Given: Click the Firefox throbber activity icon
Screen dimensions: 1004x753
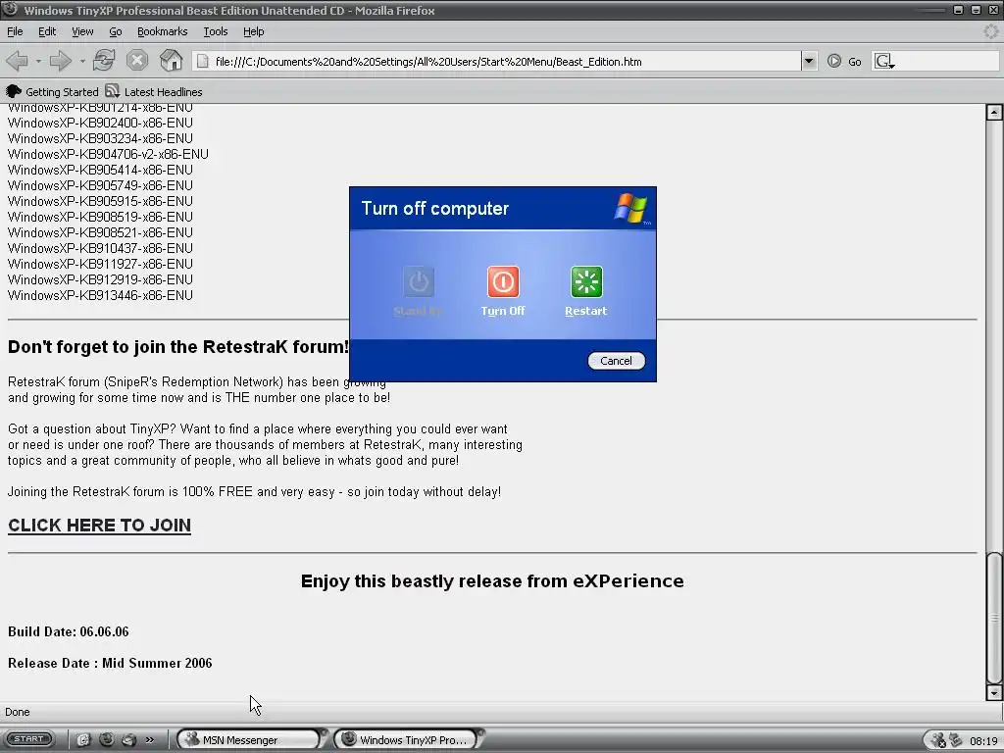Looking at the screenshot, I should [990, 31].
